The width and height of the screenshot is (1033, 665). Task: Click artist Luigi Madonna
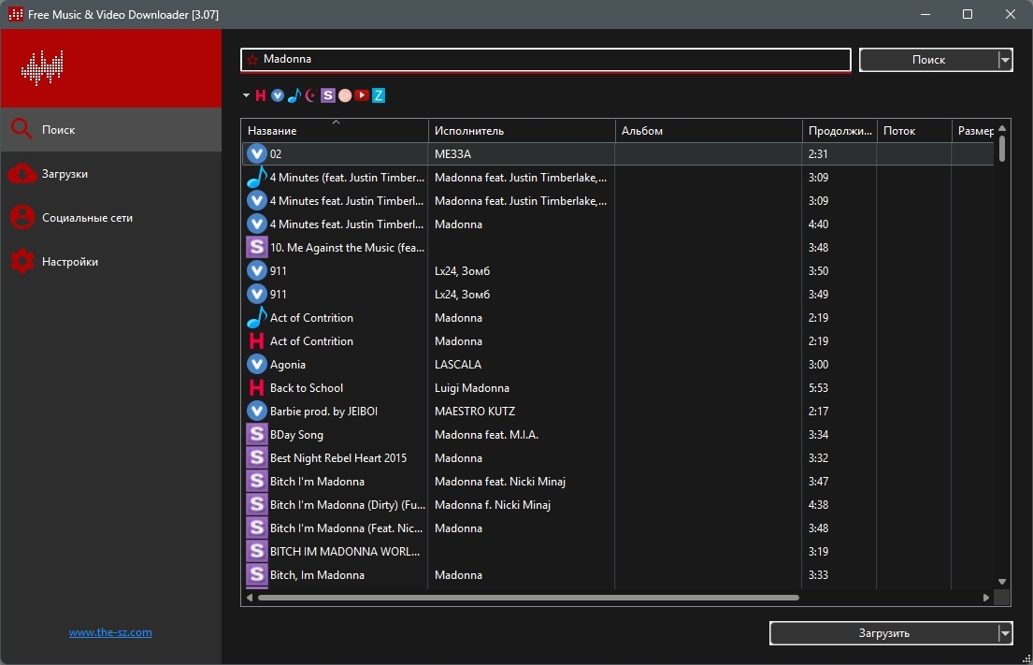(x=472, y=388)
